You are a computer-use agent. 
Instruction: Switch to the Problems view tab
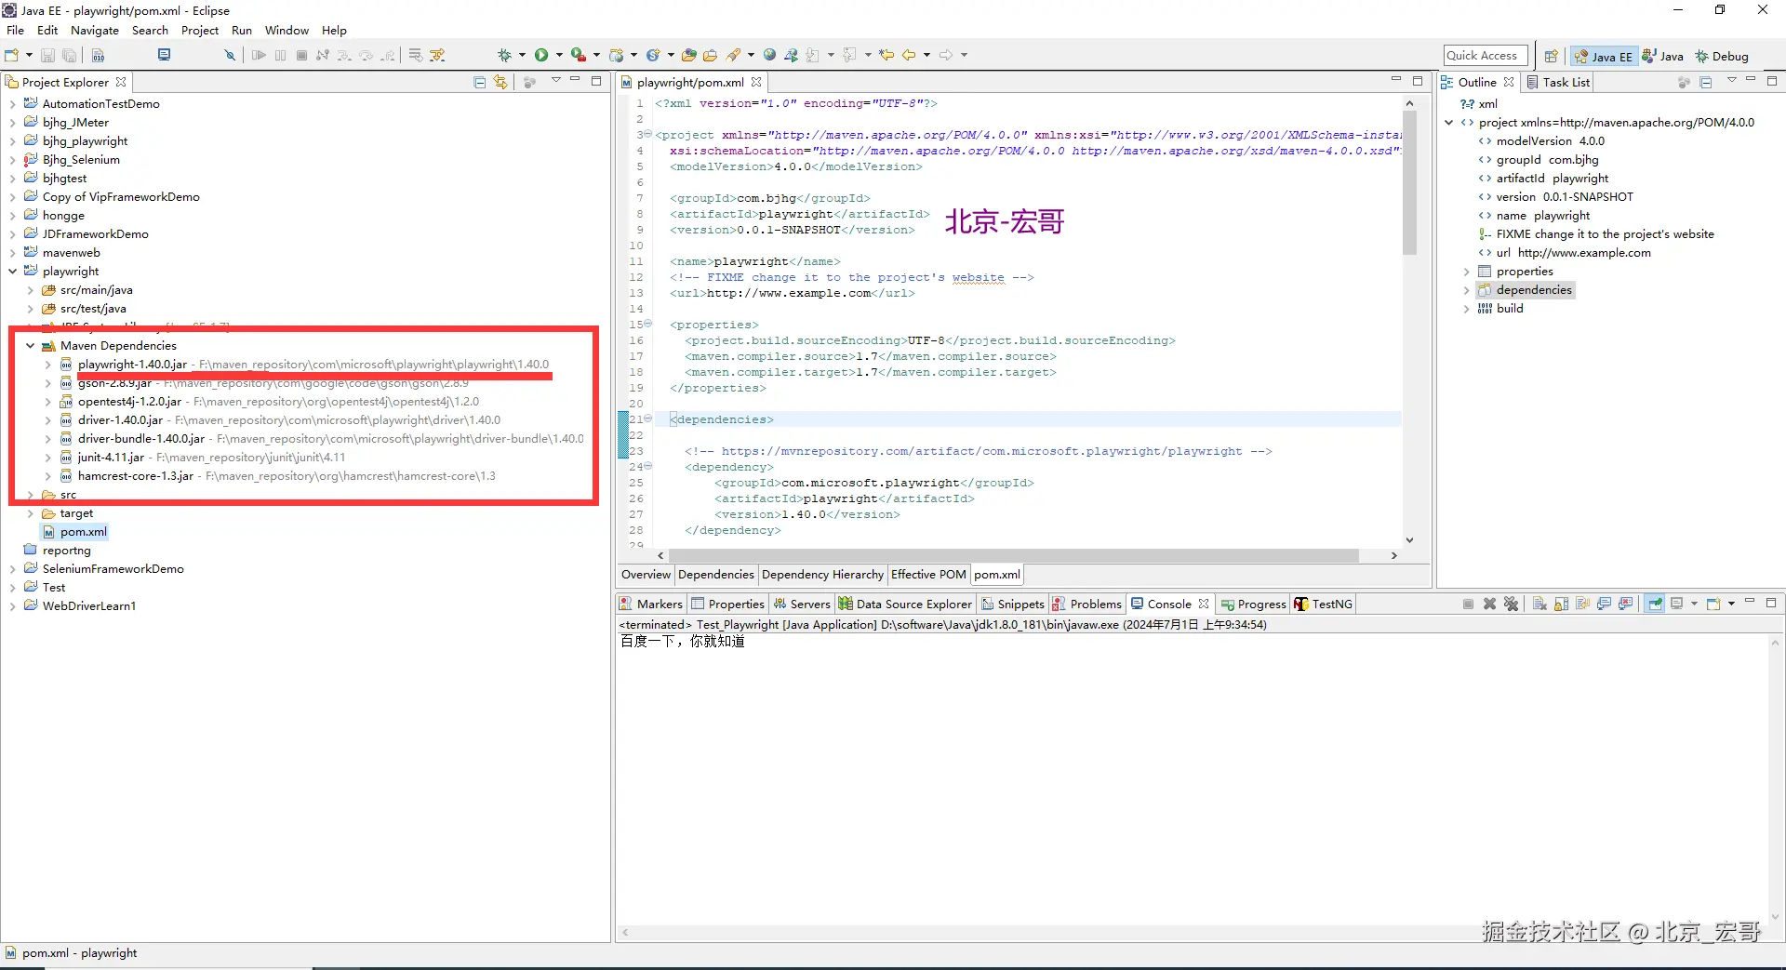point(1087,604)
